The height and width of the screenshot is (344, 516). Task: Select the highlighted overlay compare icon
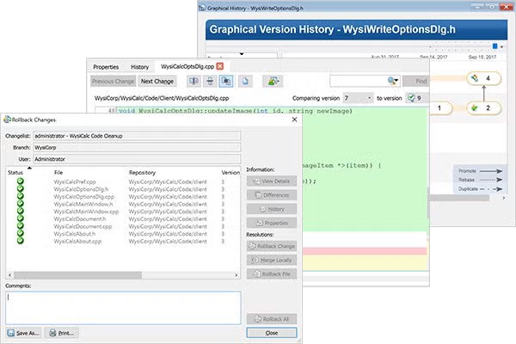(x=225, y=81)
